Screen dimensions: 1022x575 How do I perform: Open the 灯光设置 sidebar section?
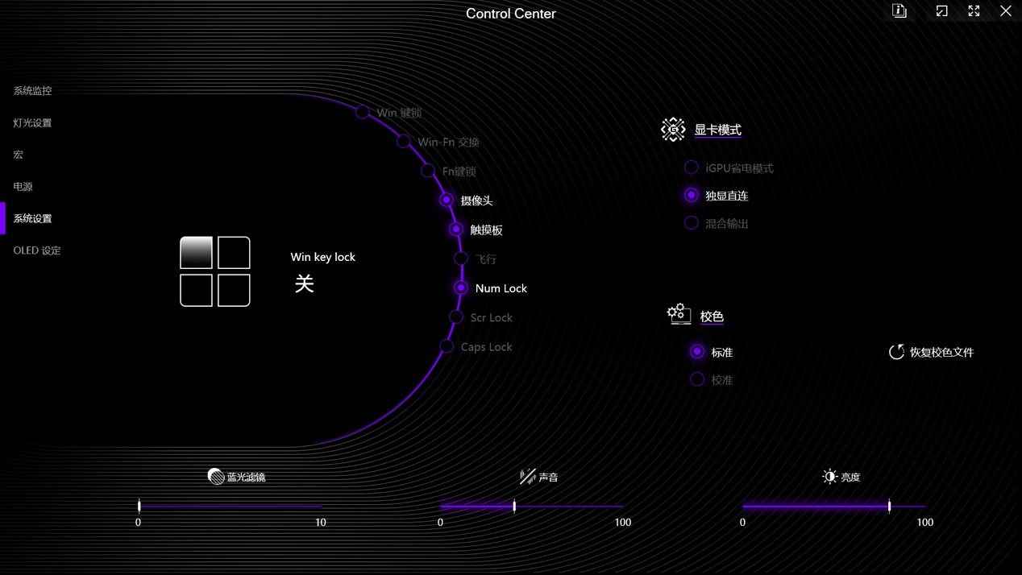(32, 122)
